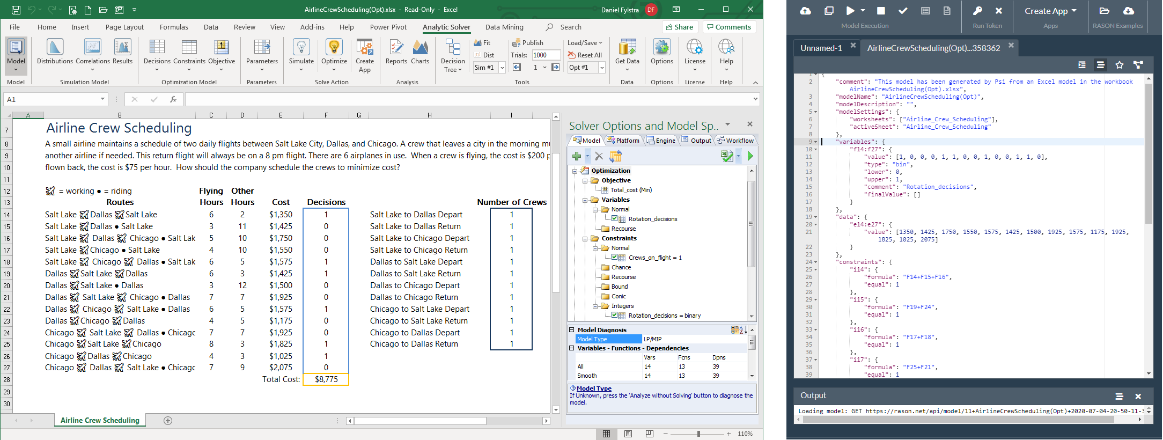Click the green Solve play arrow in Solver pane
The width and height of the screenshot is (1163, 440).
point(750,156)
